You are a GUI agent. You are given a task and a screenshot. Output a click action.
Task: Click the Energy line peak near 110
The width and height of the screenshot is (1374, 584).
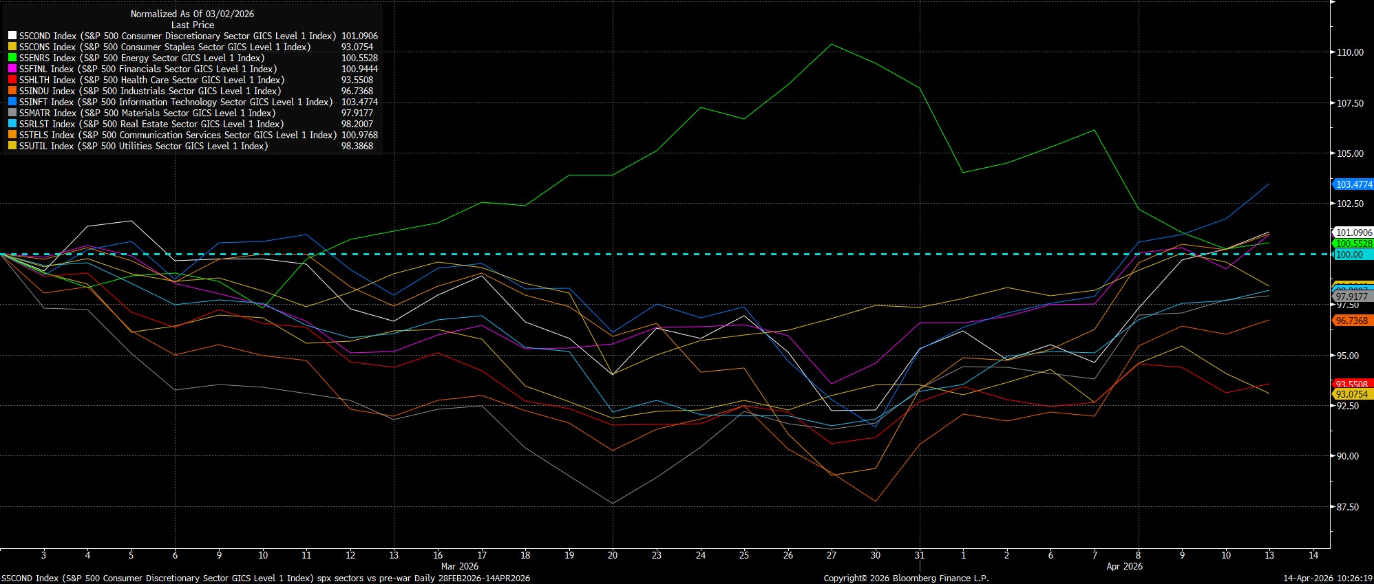tap(832, 44)
